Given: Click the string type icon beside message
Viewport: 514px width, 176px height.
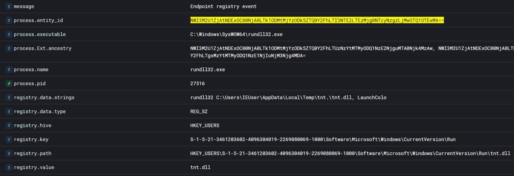Looking at the screenshot, I should (9, 7).
